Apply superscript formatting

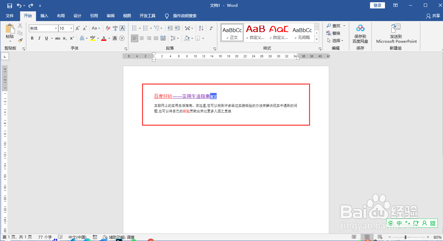(72, 38)
